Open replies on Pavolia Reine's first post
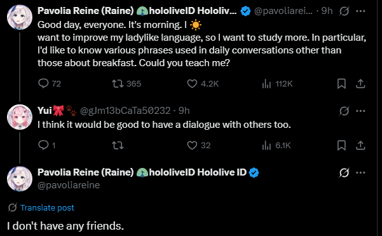Screen dimensions: 382x236 [x=50, y=83]
